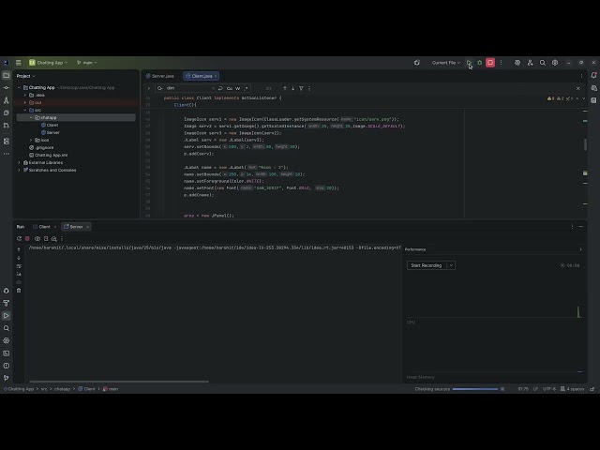Screen dimensions: 600x450
Task: Open the Services tool window icon
Action: (x=7, y=340)
